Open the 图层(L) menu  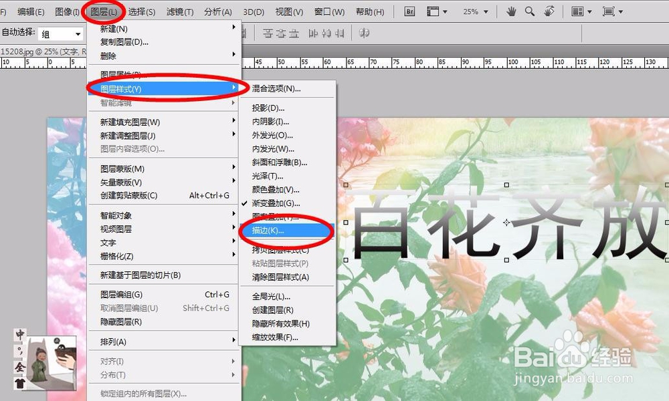tap(104, 11)
